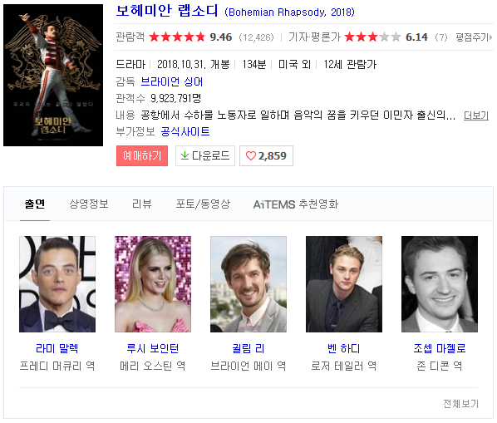The width and height of the screenshot is (497, 423).
Task: Click role text 로저 테일러 역
Action: pos(344,366)
